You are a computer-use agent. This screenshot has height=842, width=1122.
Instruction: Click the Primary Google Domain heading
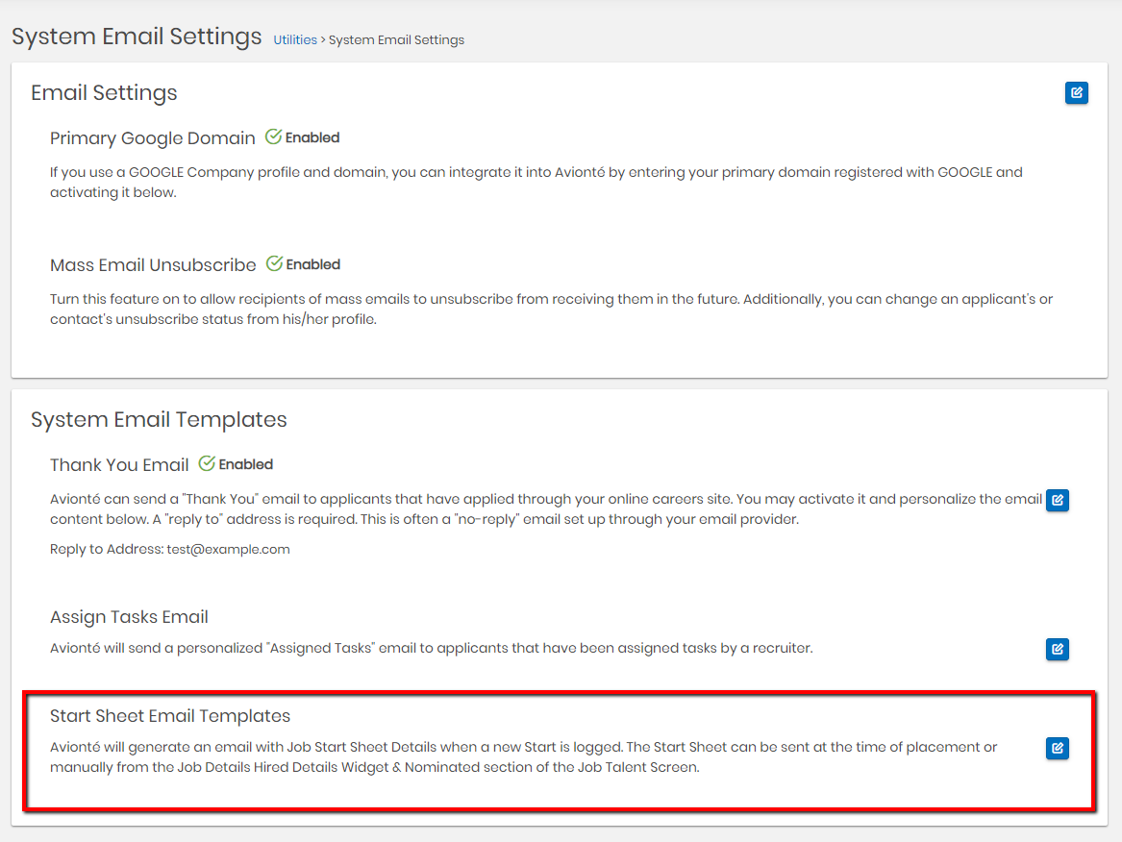click(153, 138)
